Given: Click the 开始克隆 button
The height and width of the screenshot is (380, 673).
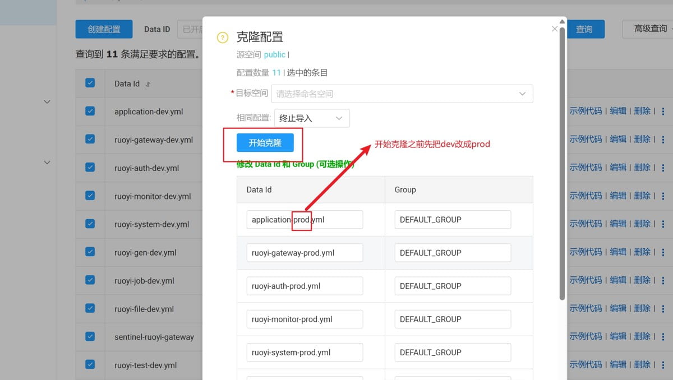Looking at the screenshot, I should point(265,143).
